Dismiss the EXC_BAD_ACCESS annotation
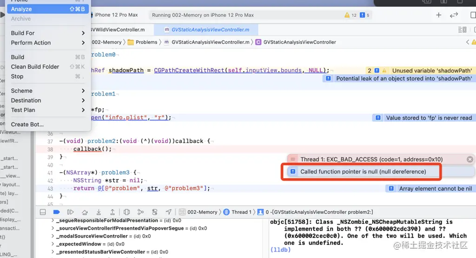This screenshot has height=258, width=476. (470, 160)
